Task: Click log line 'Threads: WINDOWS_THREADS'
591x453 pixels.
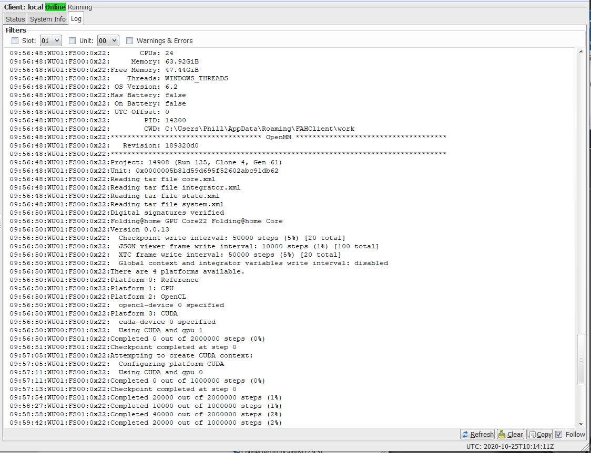Action: (119, 78)
